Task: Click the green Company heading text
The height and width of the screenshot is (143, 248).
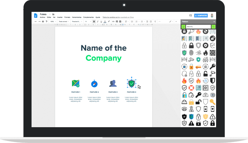Action: click(104, 58)
